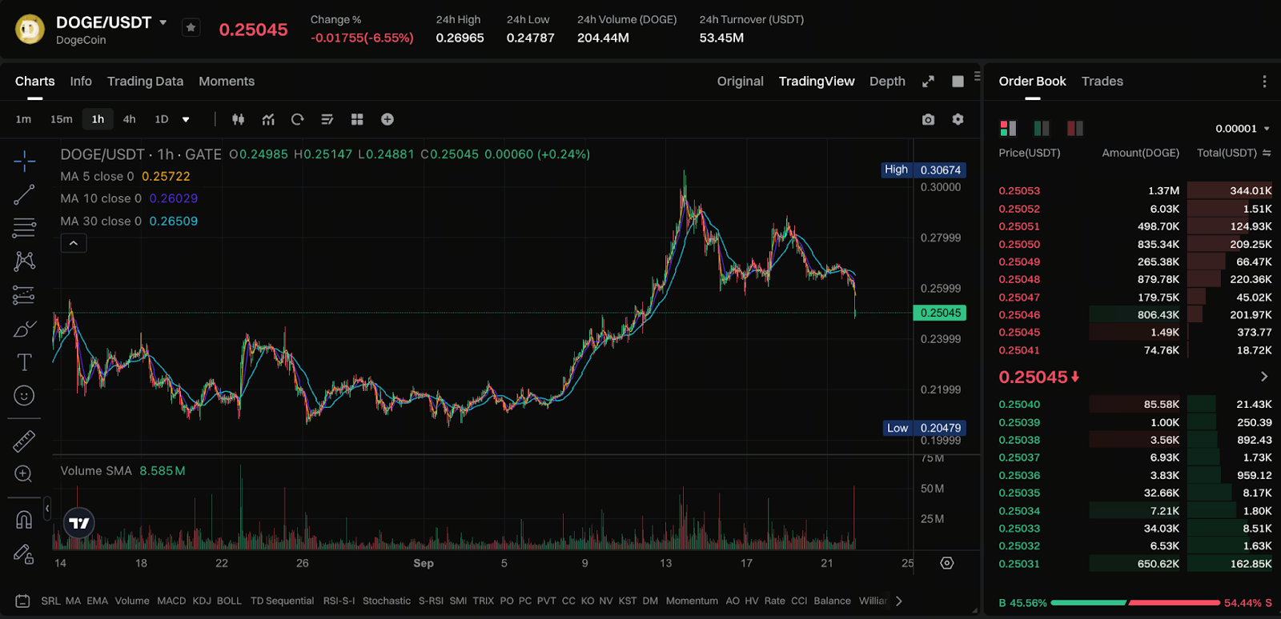Open the chart indicators menu

tap(268, 119)
